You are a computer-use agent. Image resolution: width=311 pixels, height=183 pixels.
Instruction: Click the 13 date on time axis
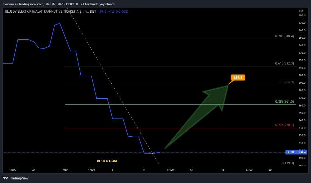point(191,170)
